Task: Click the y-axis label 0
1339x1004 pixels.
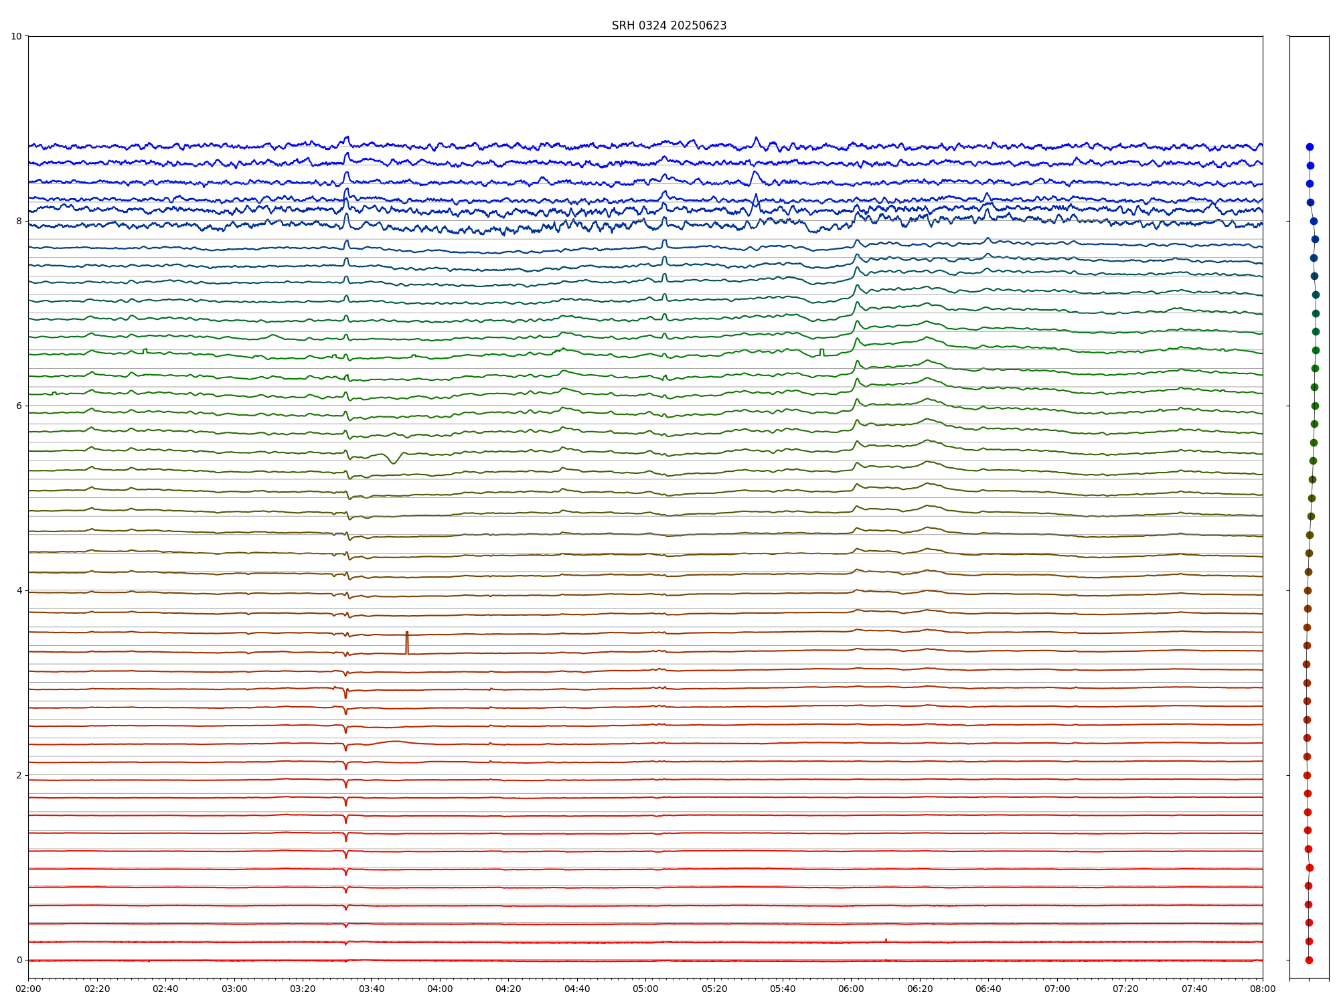Action: [19, 960]
